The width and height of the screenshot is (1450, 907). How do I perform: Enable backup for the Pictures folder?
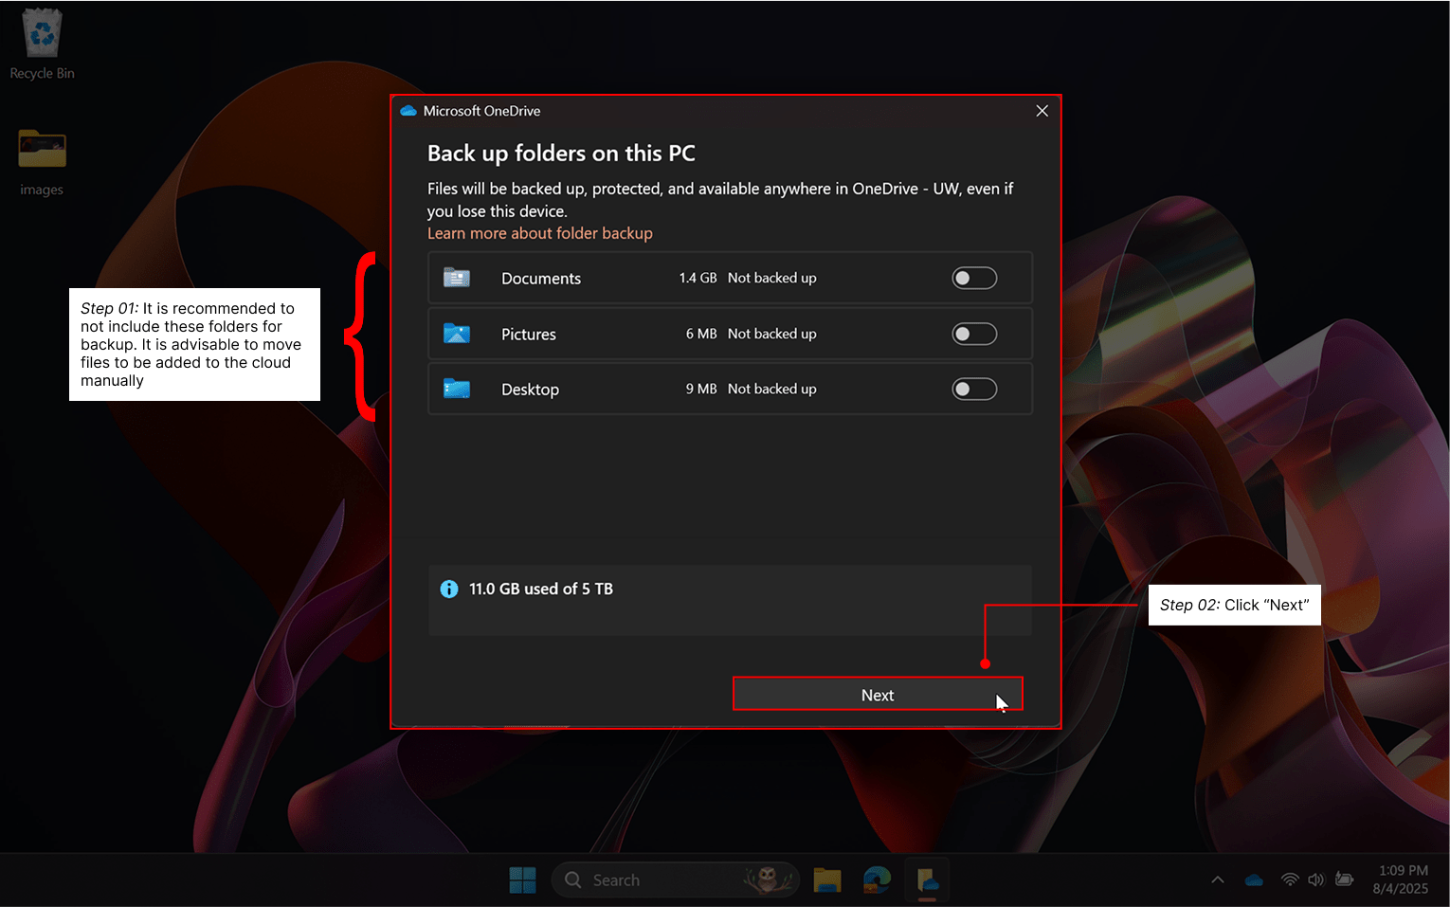(974, 334)
